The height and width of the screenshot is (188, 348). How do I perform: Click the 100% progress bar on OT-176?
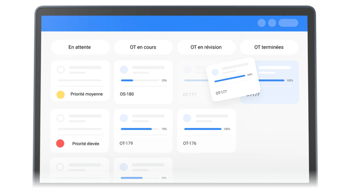203,129
